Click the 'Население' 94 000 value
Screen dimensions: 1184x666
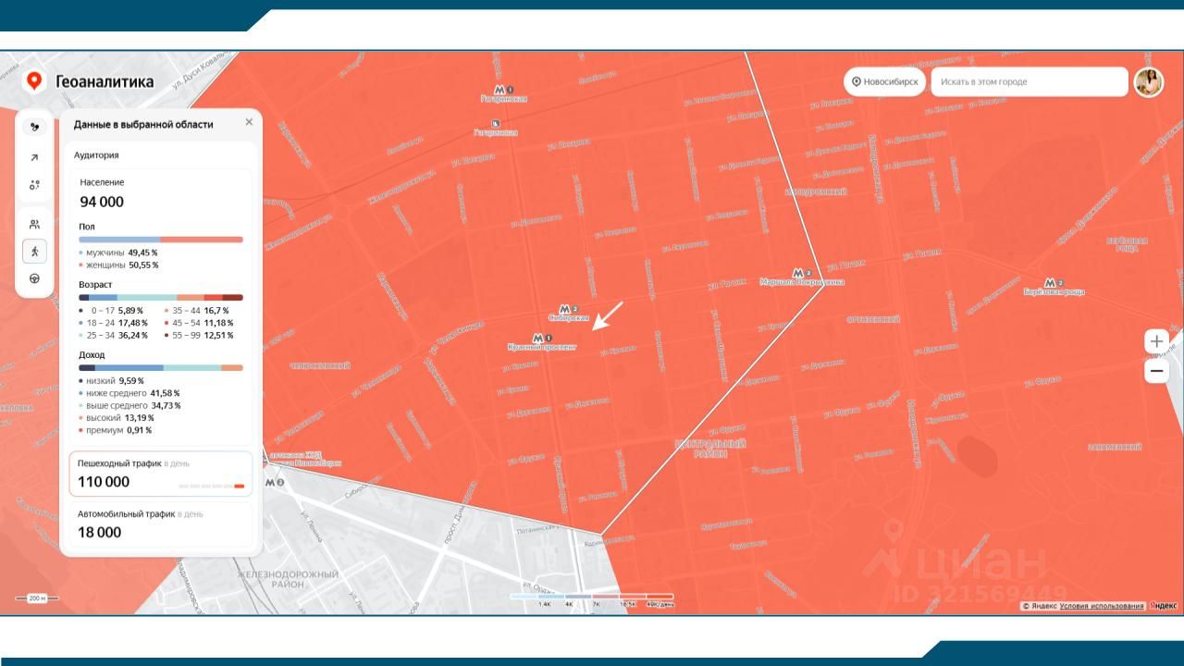coord(102,202)
